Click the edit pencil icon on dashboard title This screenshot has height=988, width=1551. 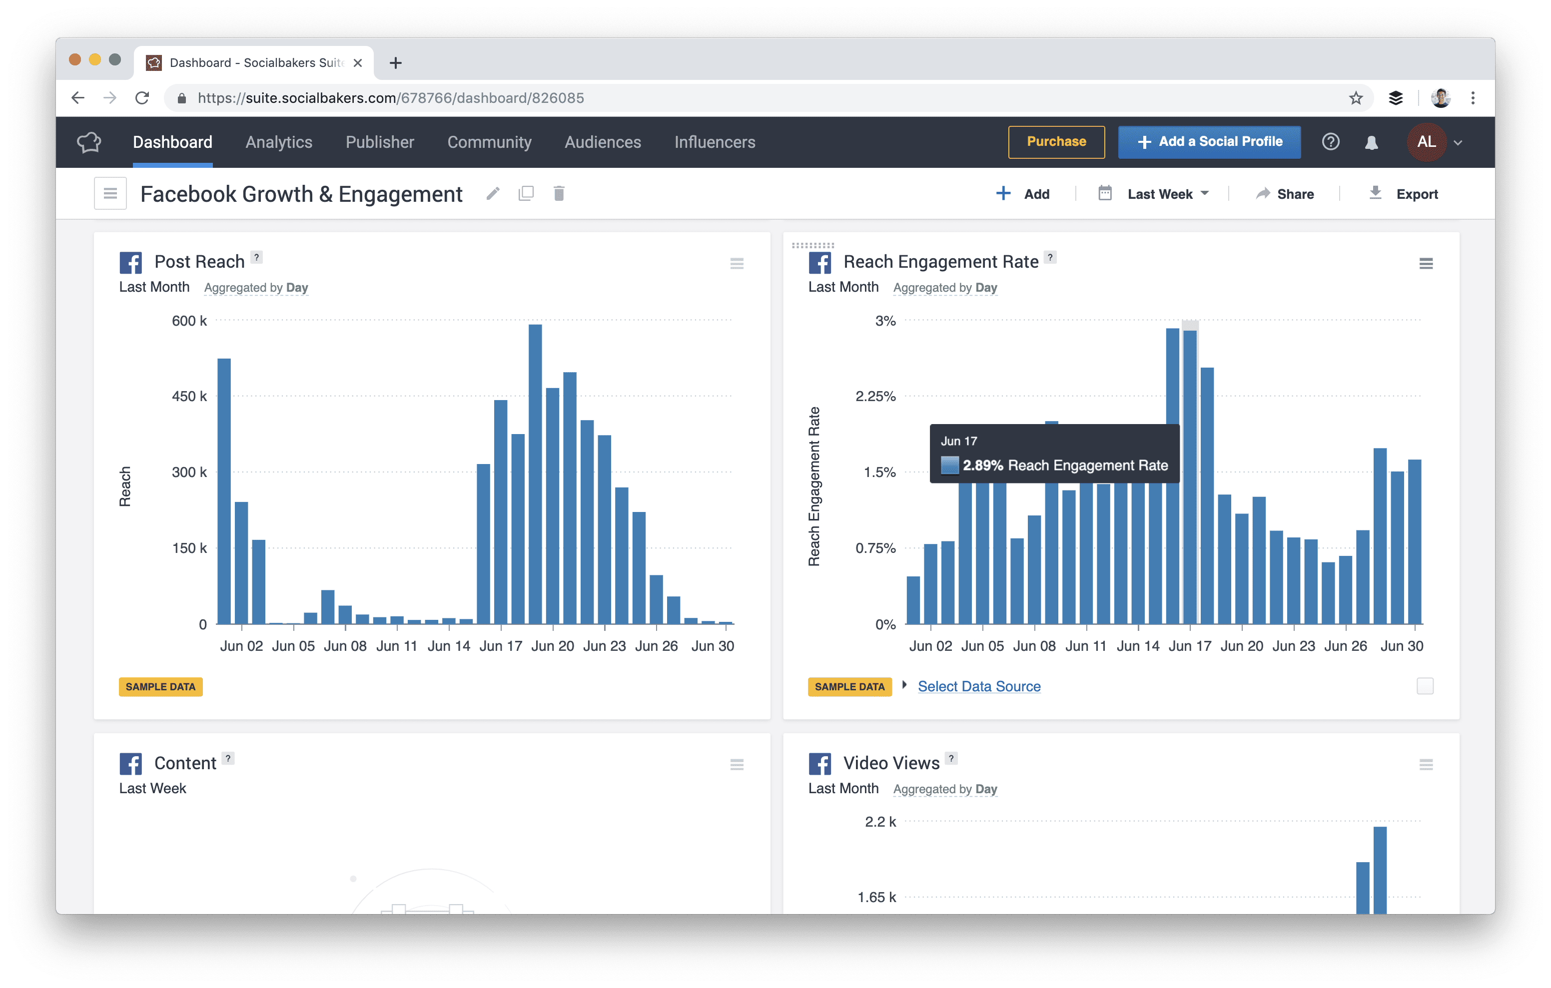(x=492, y=194)
